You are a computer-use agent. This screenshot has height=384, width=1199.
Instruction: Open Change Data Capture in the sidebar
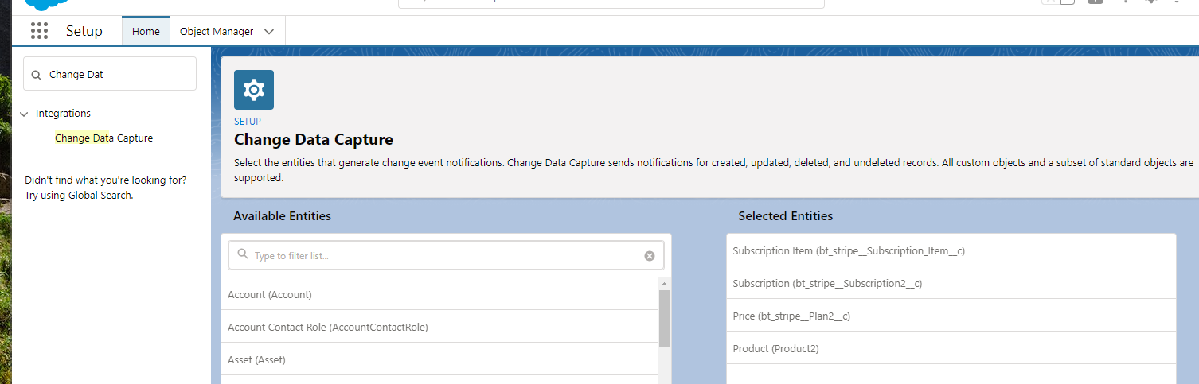click(103, 138)
